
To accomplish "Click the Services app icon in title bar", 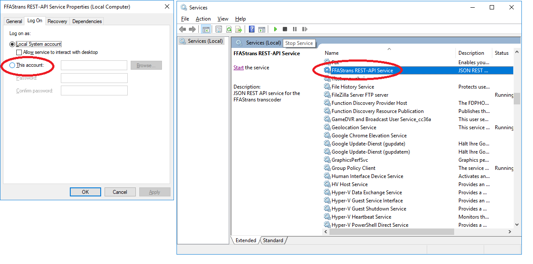I will click(x=184, y=7).
